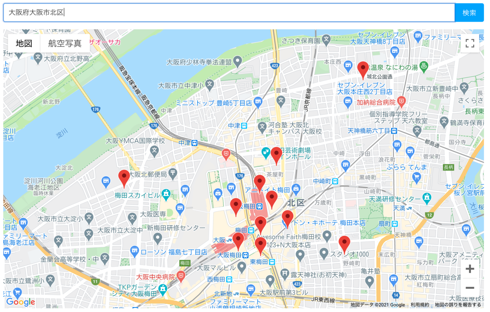
Task: Click the ぷらら てんま shopping cart icon
Action: tap(416, 177)
